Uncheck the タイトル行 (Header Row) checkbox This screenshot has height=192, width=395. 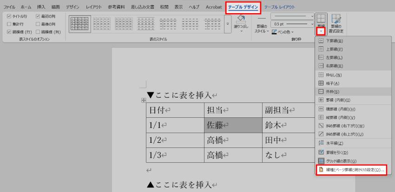click(9, 16)
